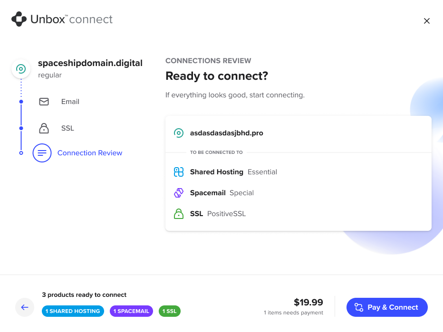
Task: Click the 1 SPACEMAIL badge
Action: [x=131, y=311]
